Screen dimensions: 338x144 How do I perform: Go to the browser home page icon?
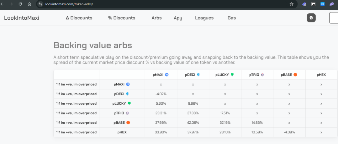(29, 4)
